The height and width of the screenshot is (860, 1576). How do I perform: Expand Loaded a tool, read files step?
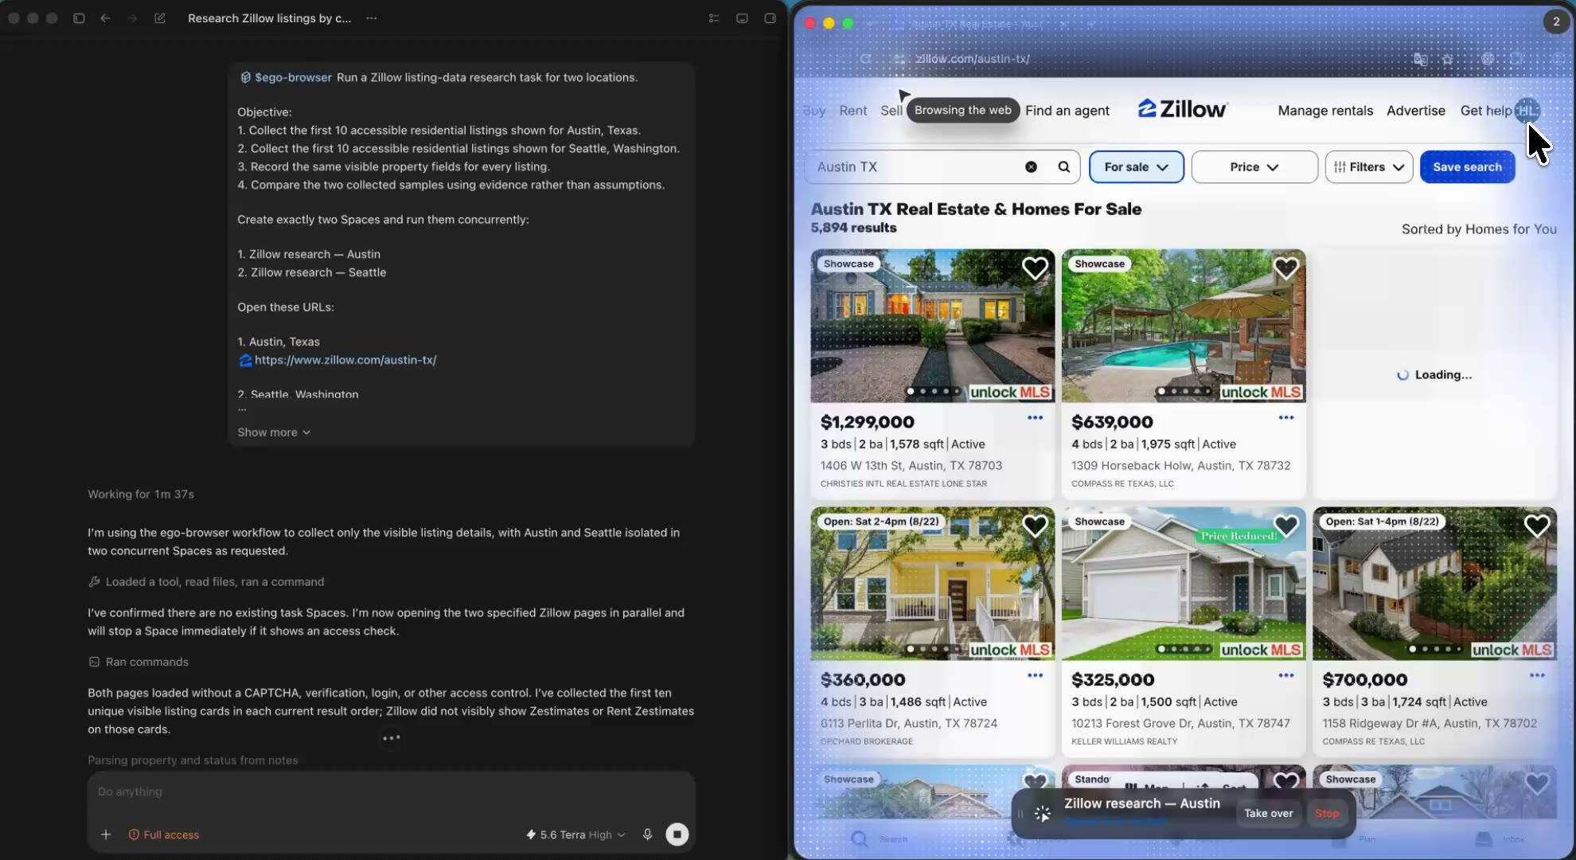pyautogui.click(x=206, y=582)
